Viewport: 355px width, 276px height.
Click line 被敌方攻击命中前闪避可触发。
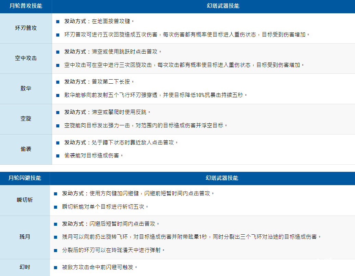100,267
